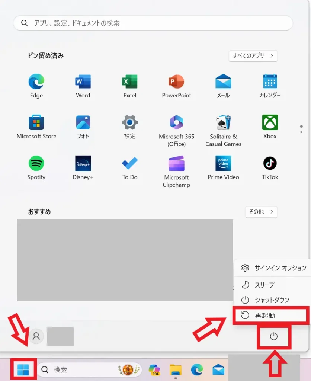
Task: Launch Edge from the taskbar
Action: [x=197, y=370]
